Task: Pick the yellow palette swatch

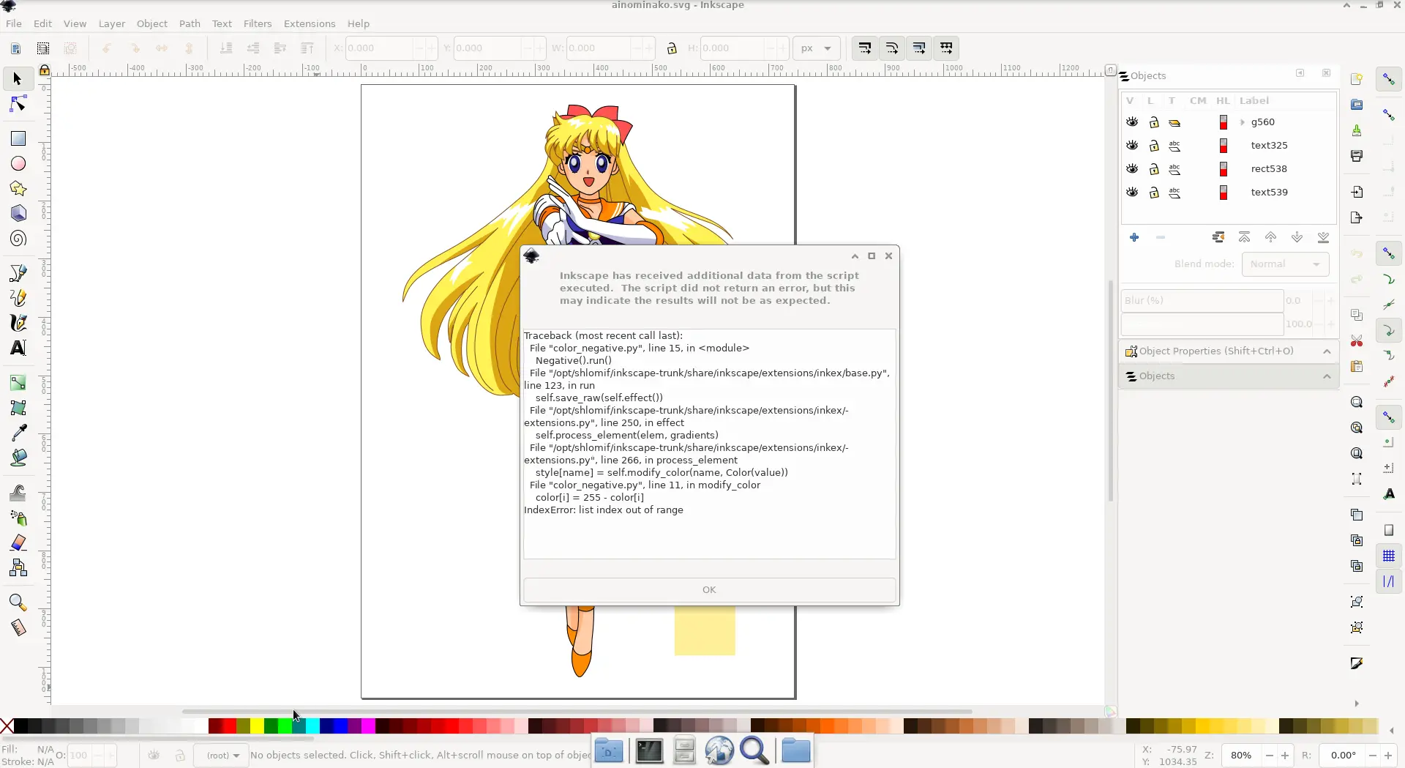Action: coord(257,726)
